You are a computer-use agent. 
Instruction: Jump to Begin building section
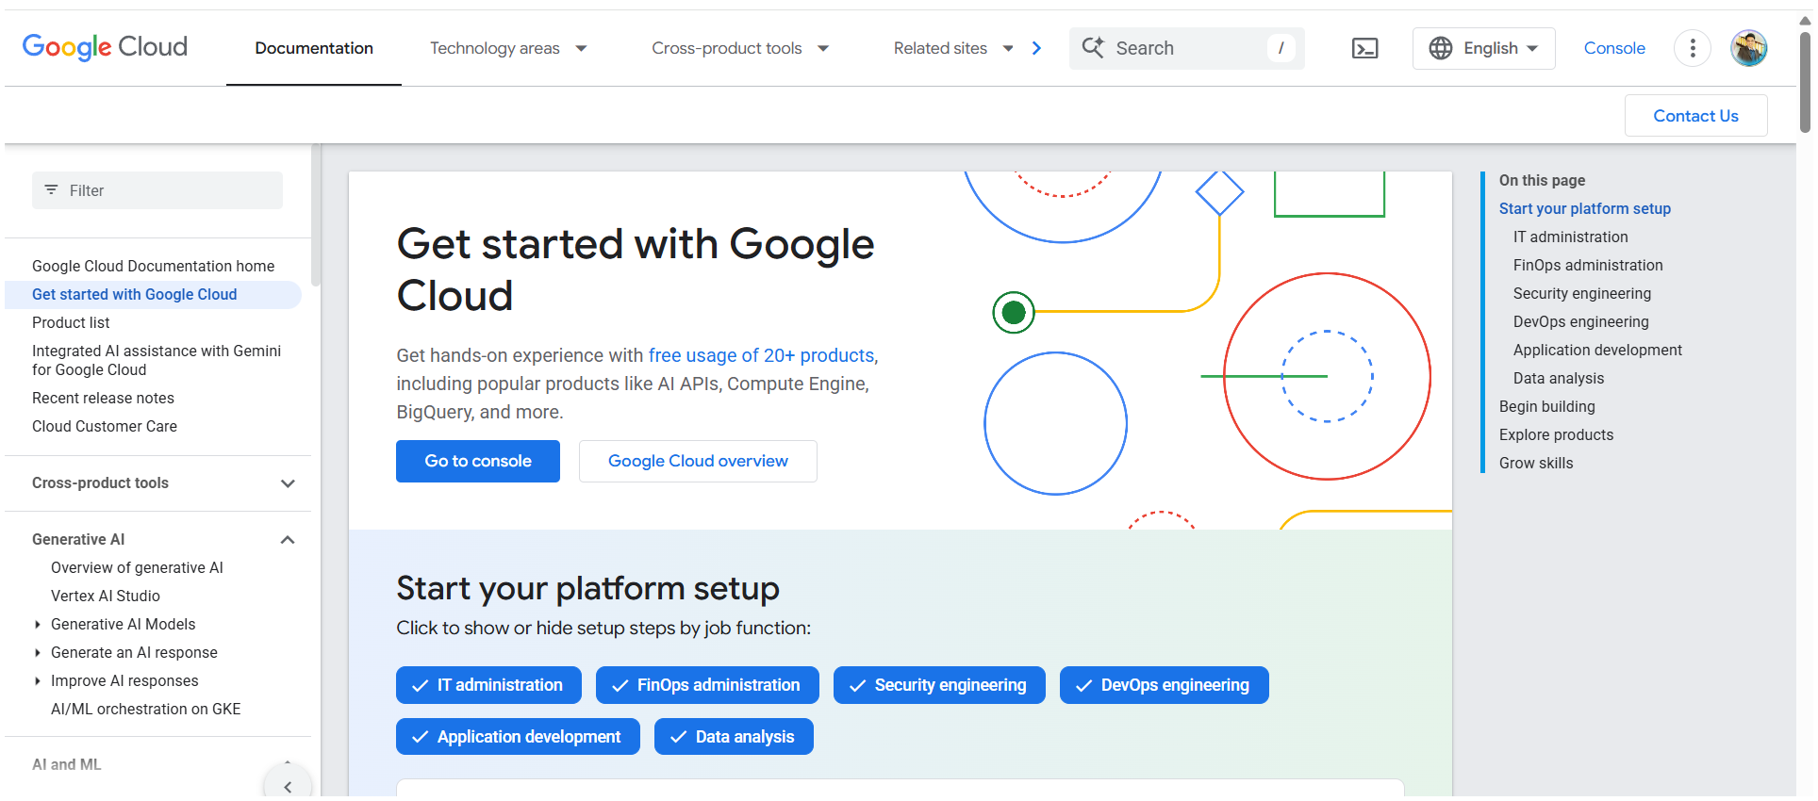(x=1547, y=407)
